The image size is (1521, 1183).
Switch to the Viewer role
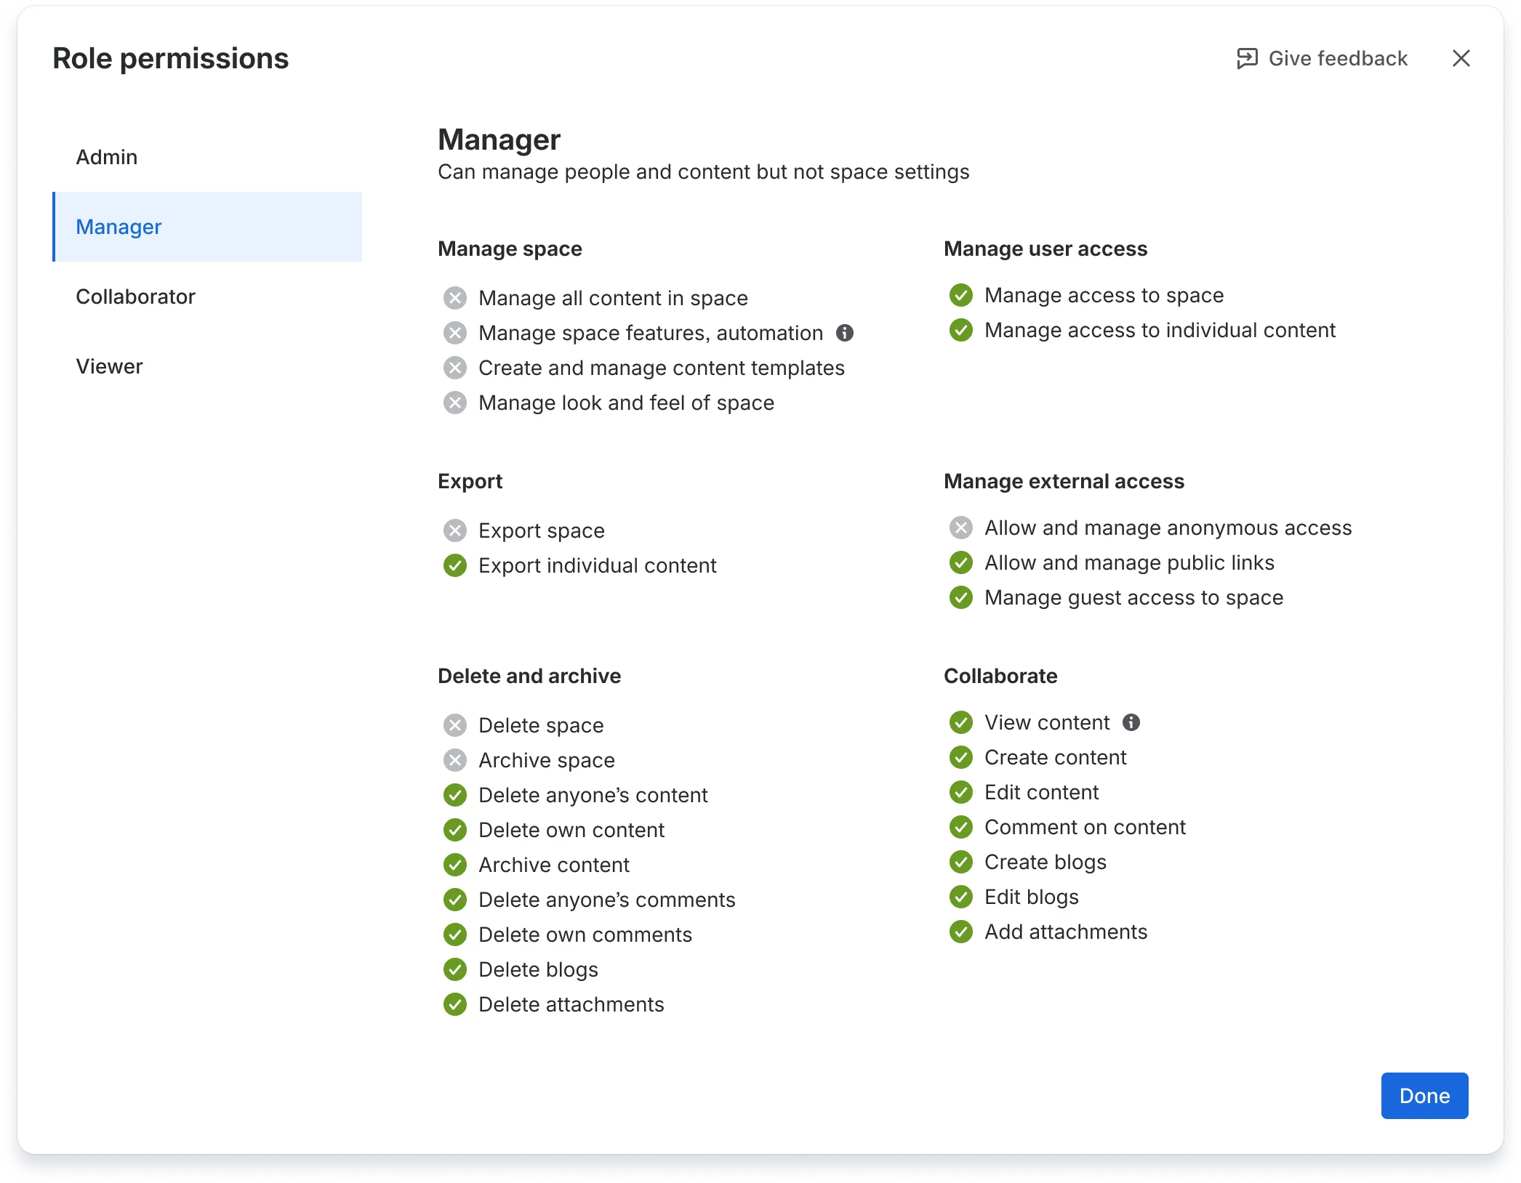tap(207, 366)
